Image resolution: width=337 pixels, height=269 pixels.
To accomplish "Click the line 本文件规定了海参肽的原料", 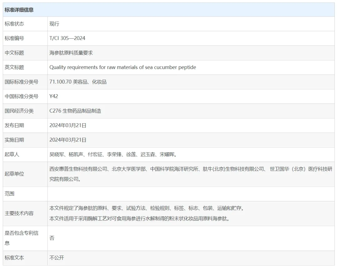I will pos(146,208).
